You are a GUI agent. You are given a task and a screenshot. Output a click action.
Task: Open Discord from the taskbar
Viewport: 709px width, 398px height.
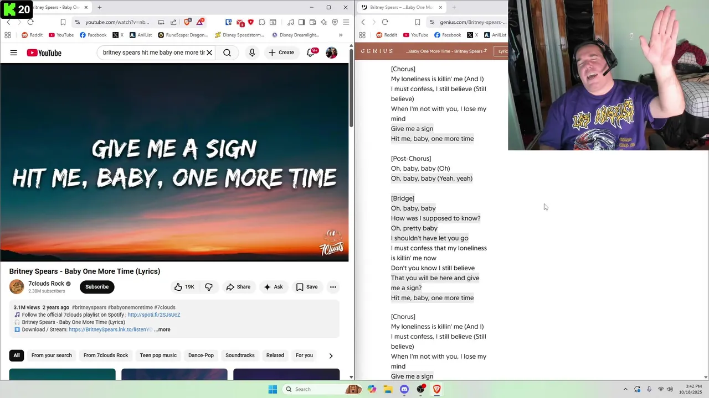(404, 389)
